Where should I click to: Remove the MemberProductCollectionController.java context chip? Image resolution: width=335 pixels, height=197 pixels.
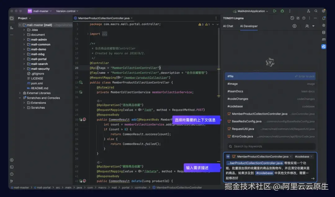point(291,156)
